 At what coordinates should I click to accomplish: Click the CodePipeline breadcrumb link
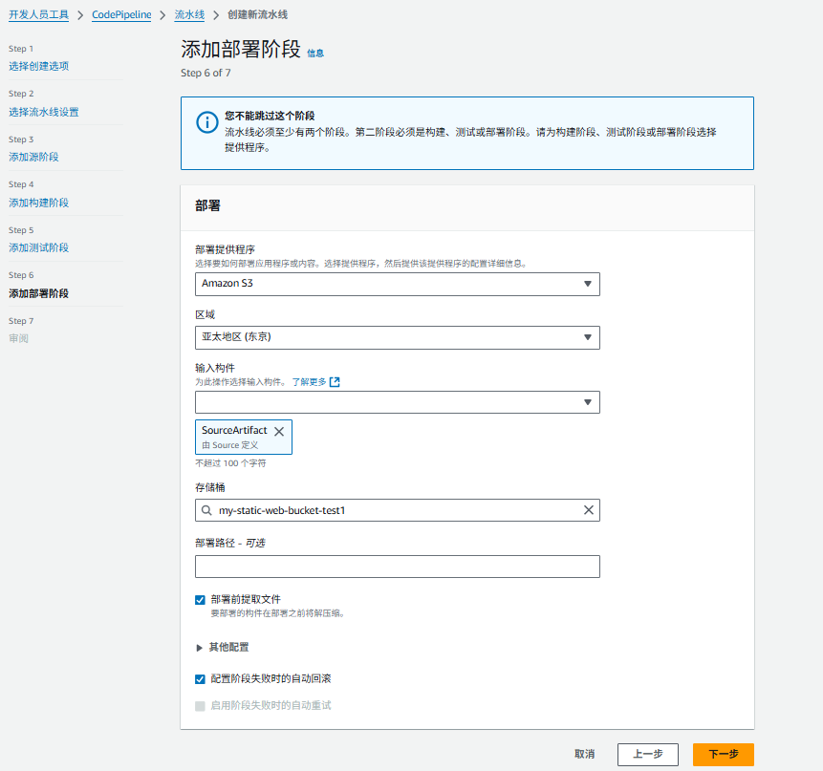click(x=121, y=14)
